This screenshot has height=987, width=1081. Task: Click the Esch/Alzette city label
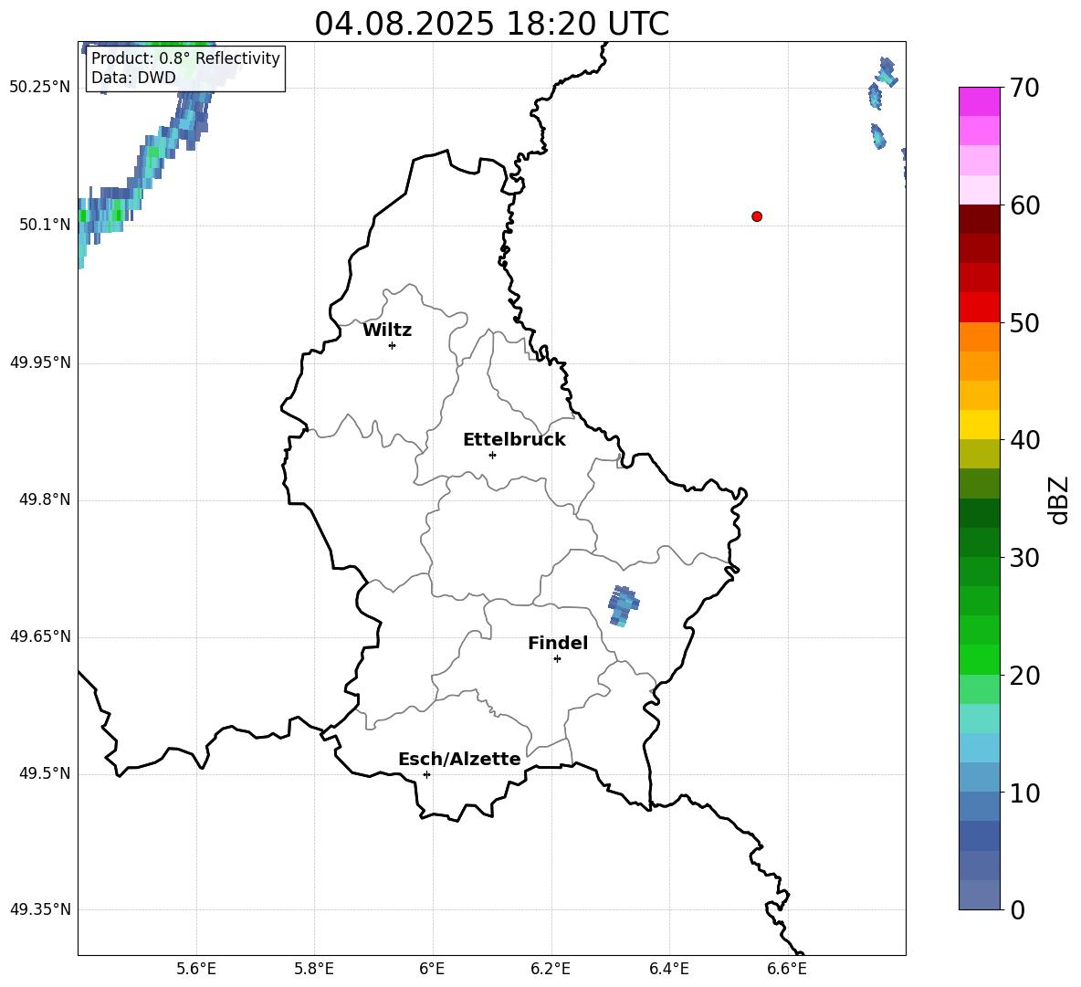[460, 759]
